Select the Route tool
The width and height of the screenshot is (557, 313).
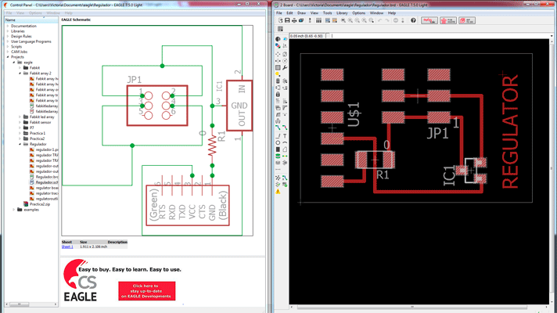pos(278,128)
